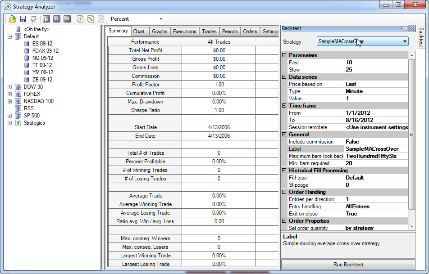
Task: Expand the Strategies node
Action: click(x=9, y=123)
